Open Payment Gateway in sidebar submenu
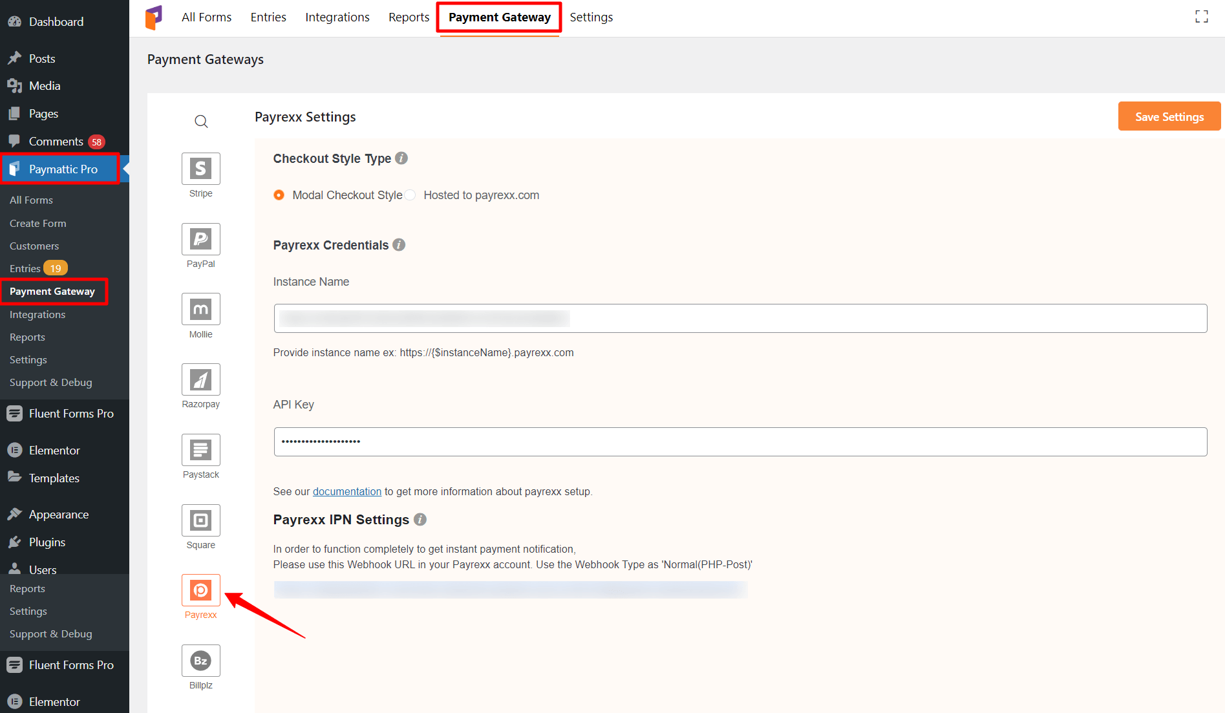 [x=52, y=292]
